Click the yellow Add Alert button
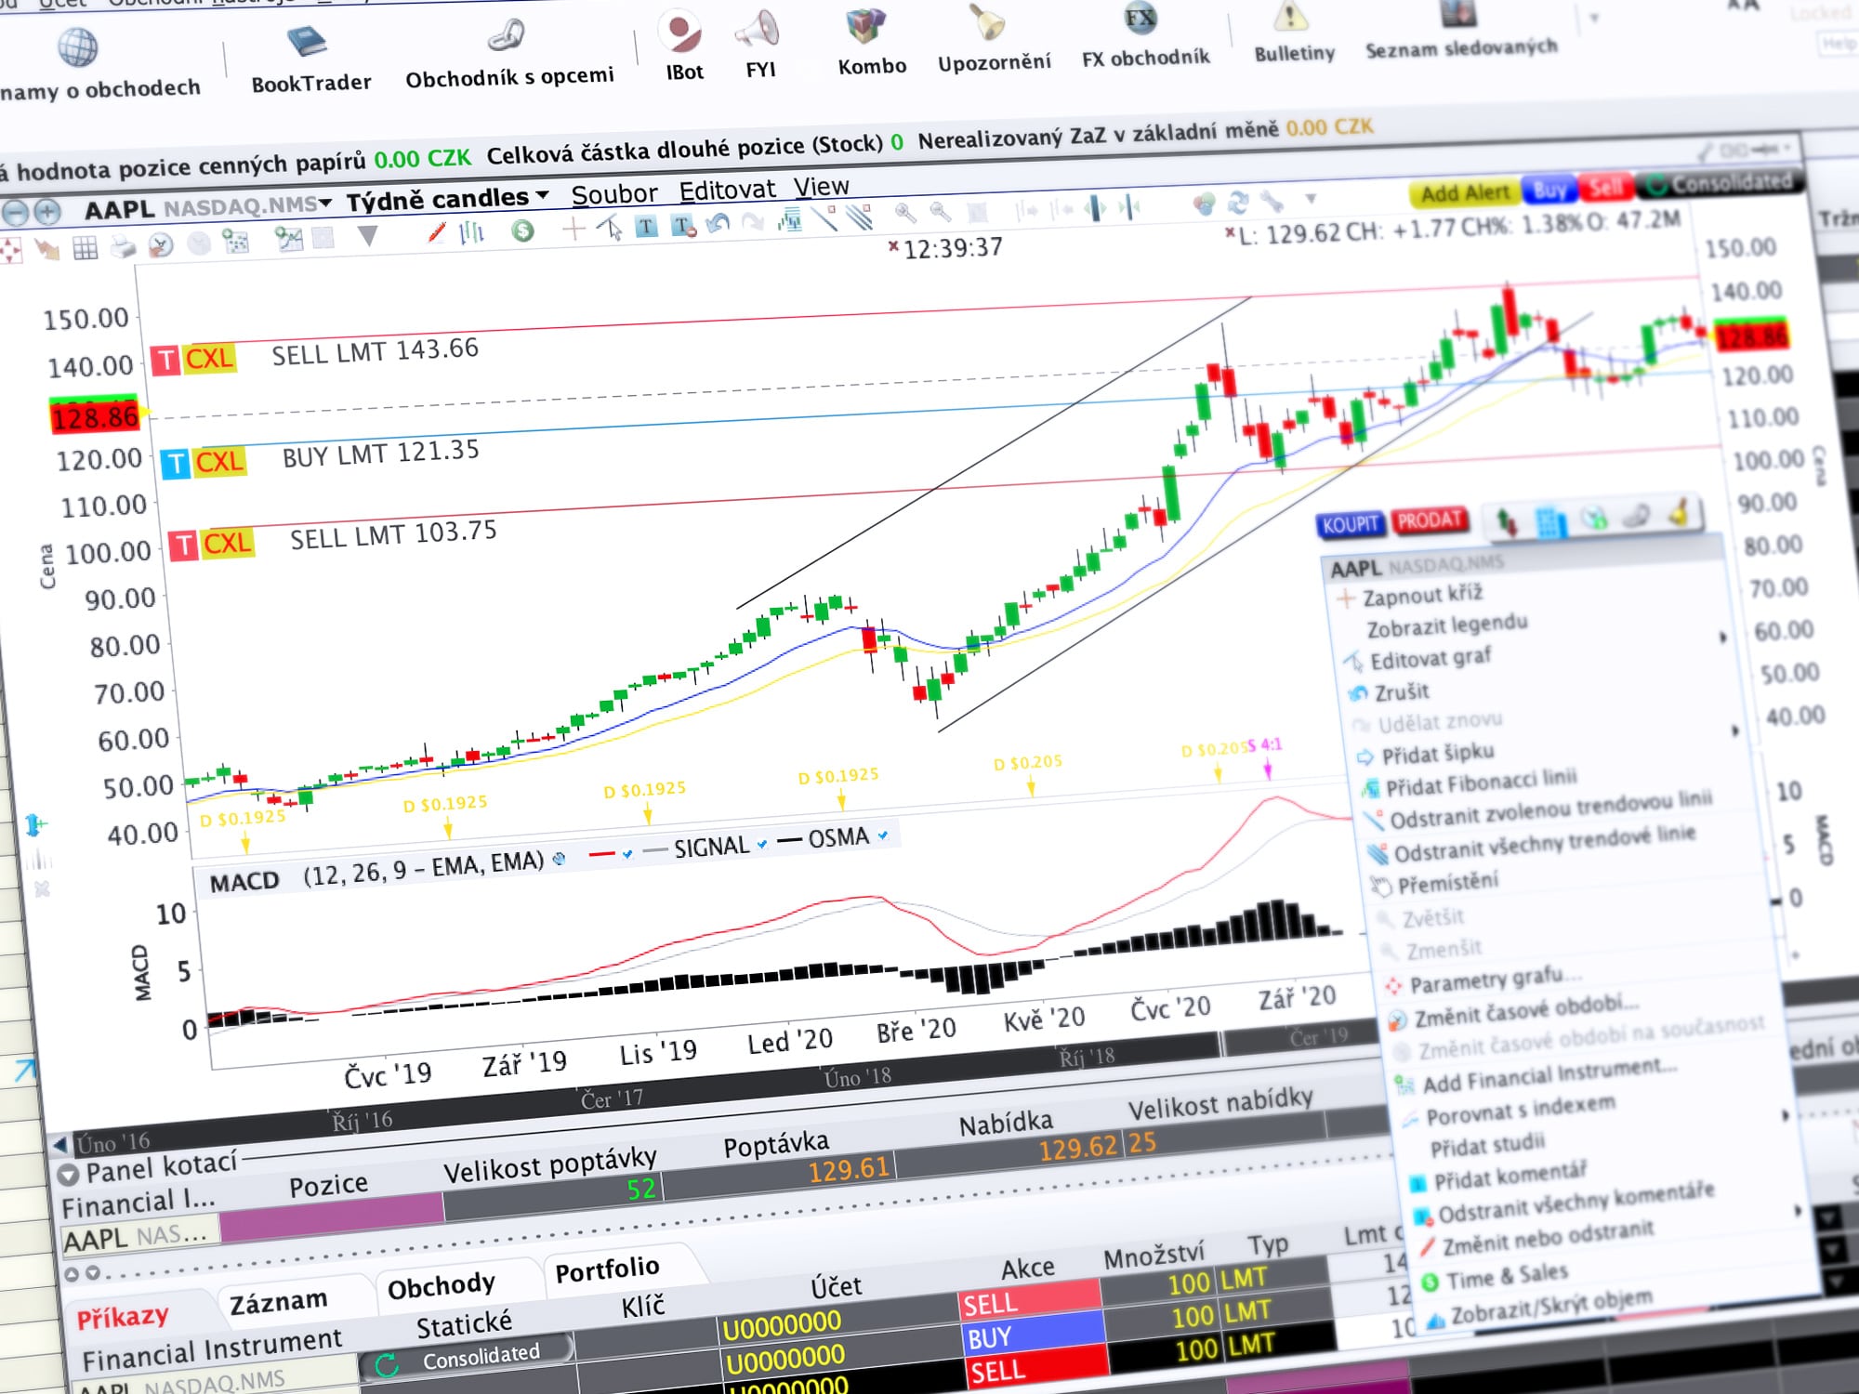Viewport: 1859px width, 1394px height. pos(1465,192)
